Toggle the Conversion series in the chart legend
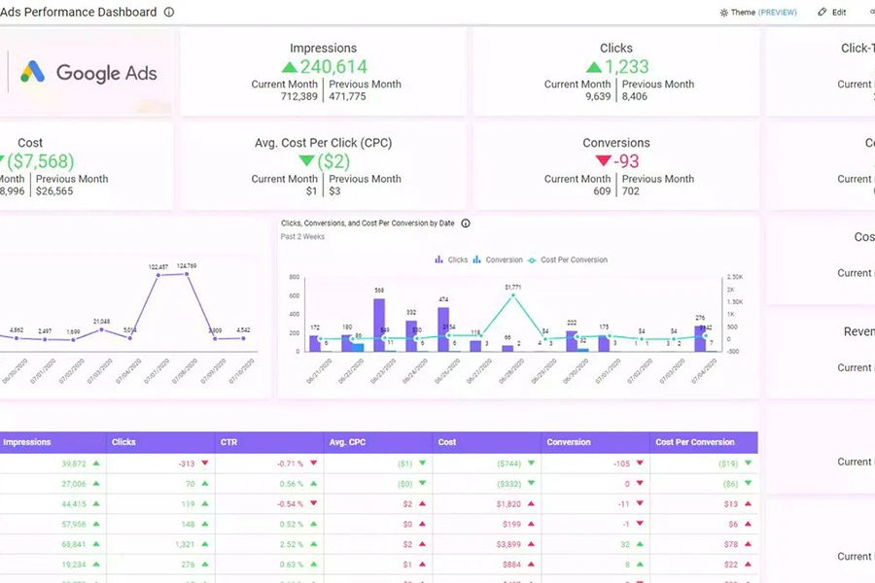The image size is (875, 583). (498, 260)
